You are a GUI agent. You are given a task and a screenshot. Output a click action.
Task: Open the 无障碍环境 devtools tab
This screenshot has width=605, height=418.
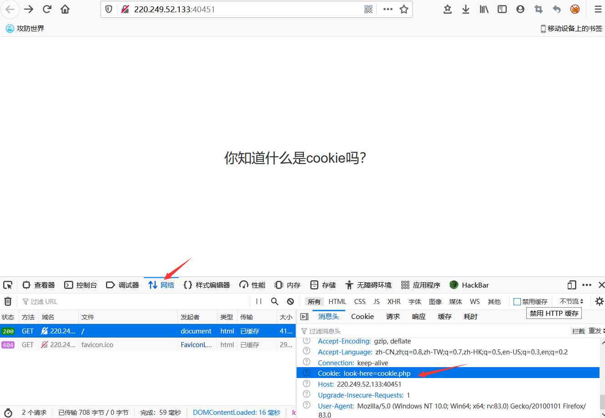tap(368, 285)
